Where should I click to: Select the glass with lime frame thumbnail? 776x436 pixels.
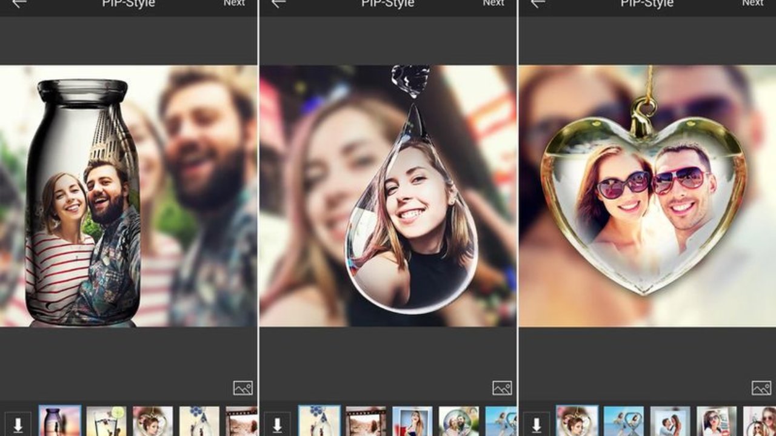pos(106,421)
